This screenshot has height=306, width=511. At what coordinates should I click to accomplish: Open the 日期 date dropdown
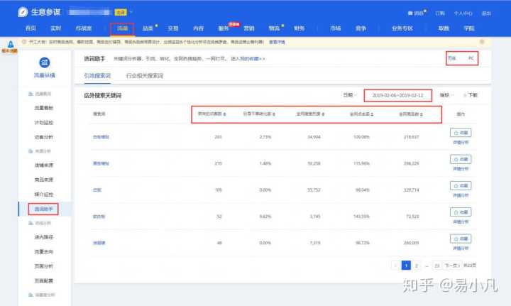(349, 94)
